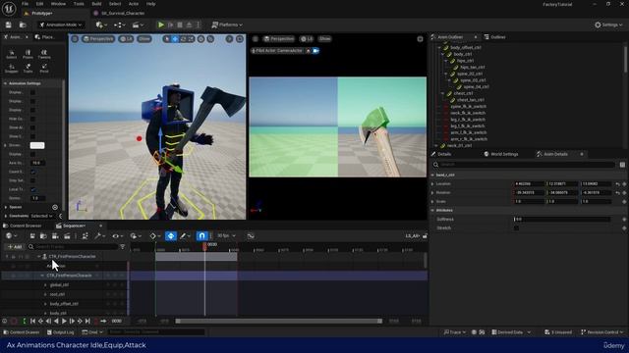Switch to the Content Browser tab
Screen dimensions: 629x353
point(23,227)
